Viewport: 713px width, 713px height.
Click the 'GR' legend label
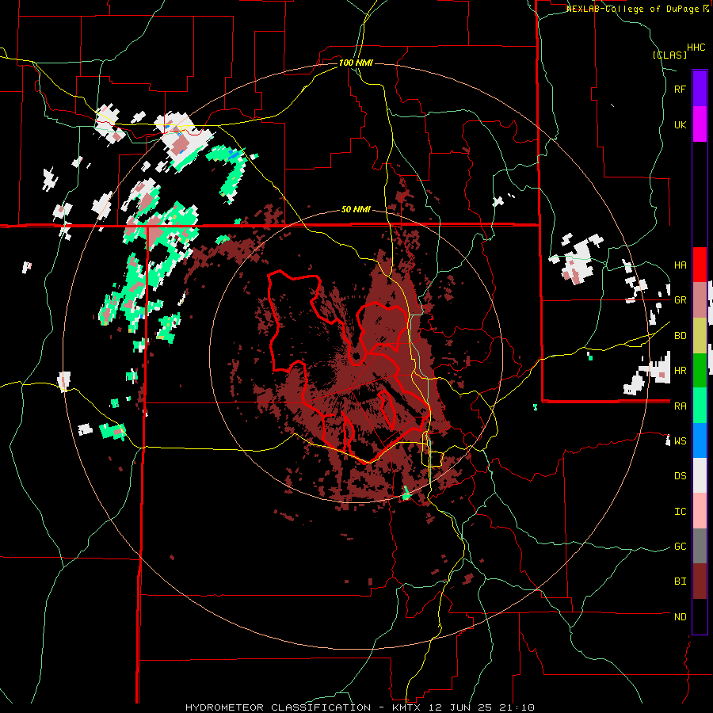tap(680, 300)
